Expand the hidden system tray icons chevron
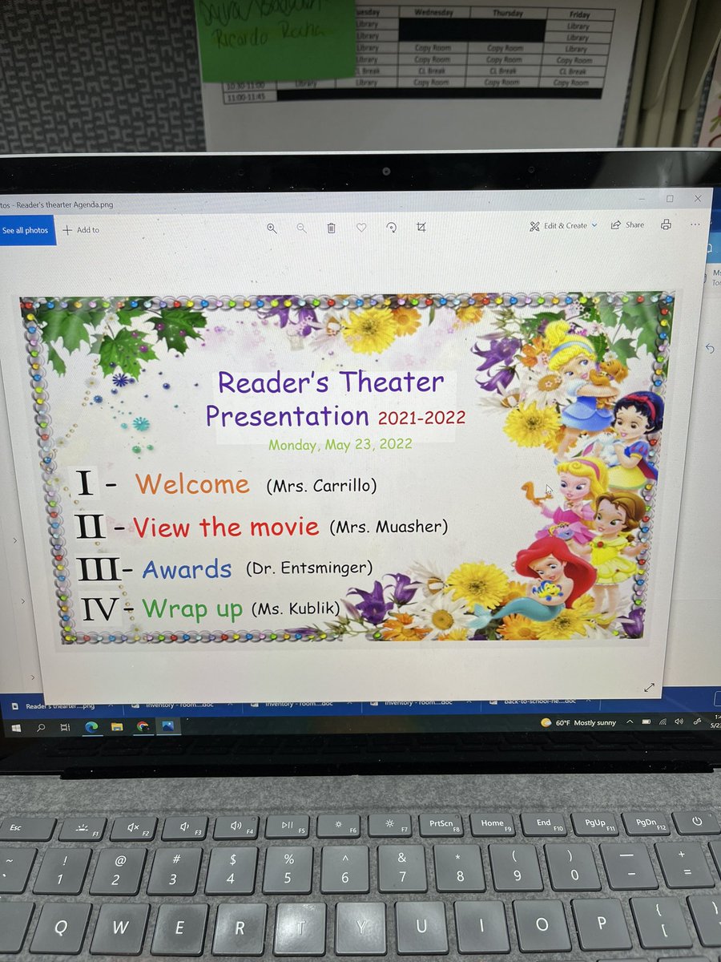721x962 pixels. (x=630, y=721)
